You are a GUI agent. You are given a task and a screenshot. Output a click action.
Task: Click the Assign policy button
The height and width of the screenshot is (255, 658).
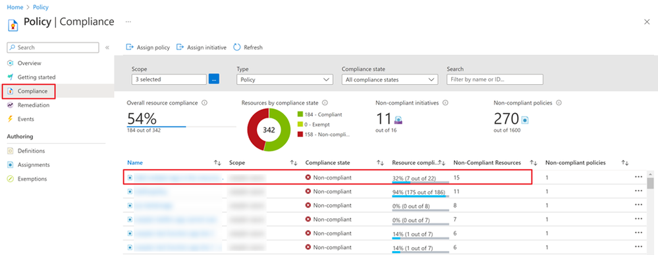click(148, 47)
